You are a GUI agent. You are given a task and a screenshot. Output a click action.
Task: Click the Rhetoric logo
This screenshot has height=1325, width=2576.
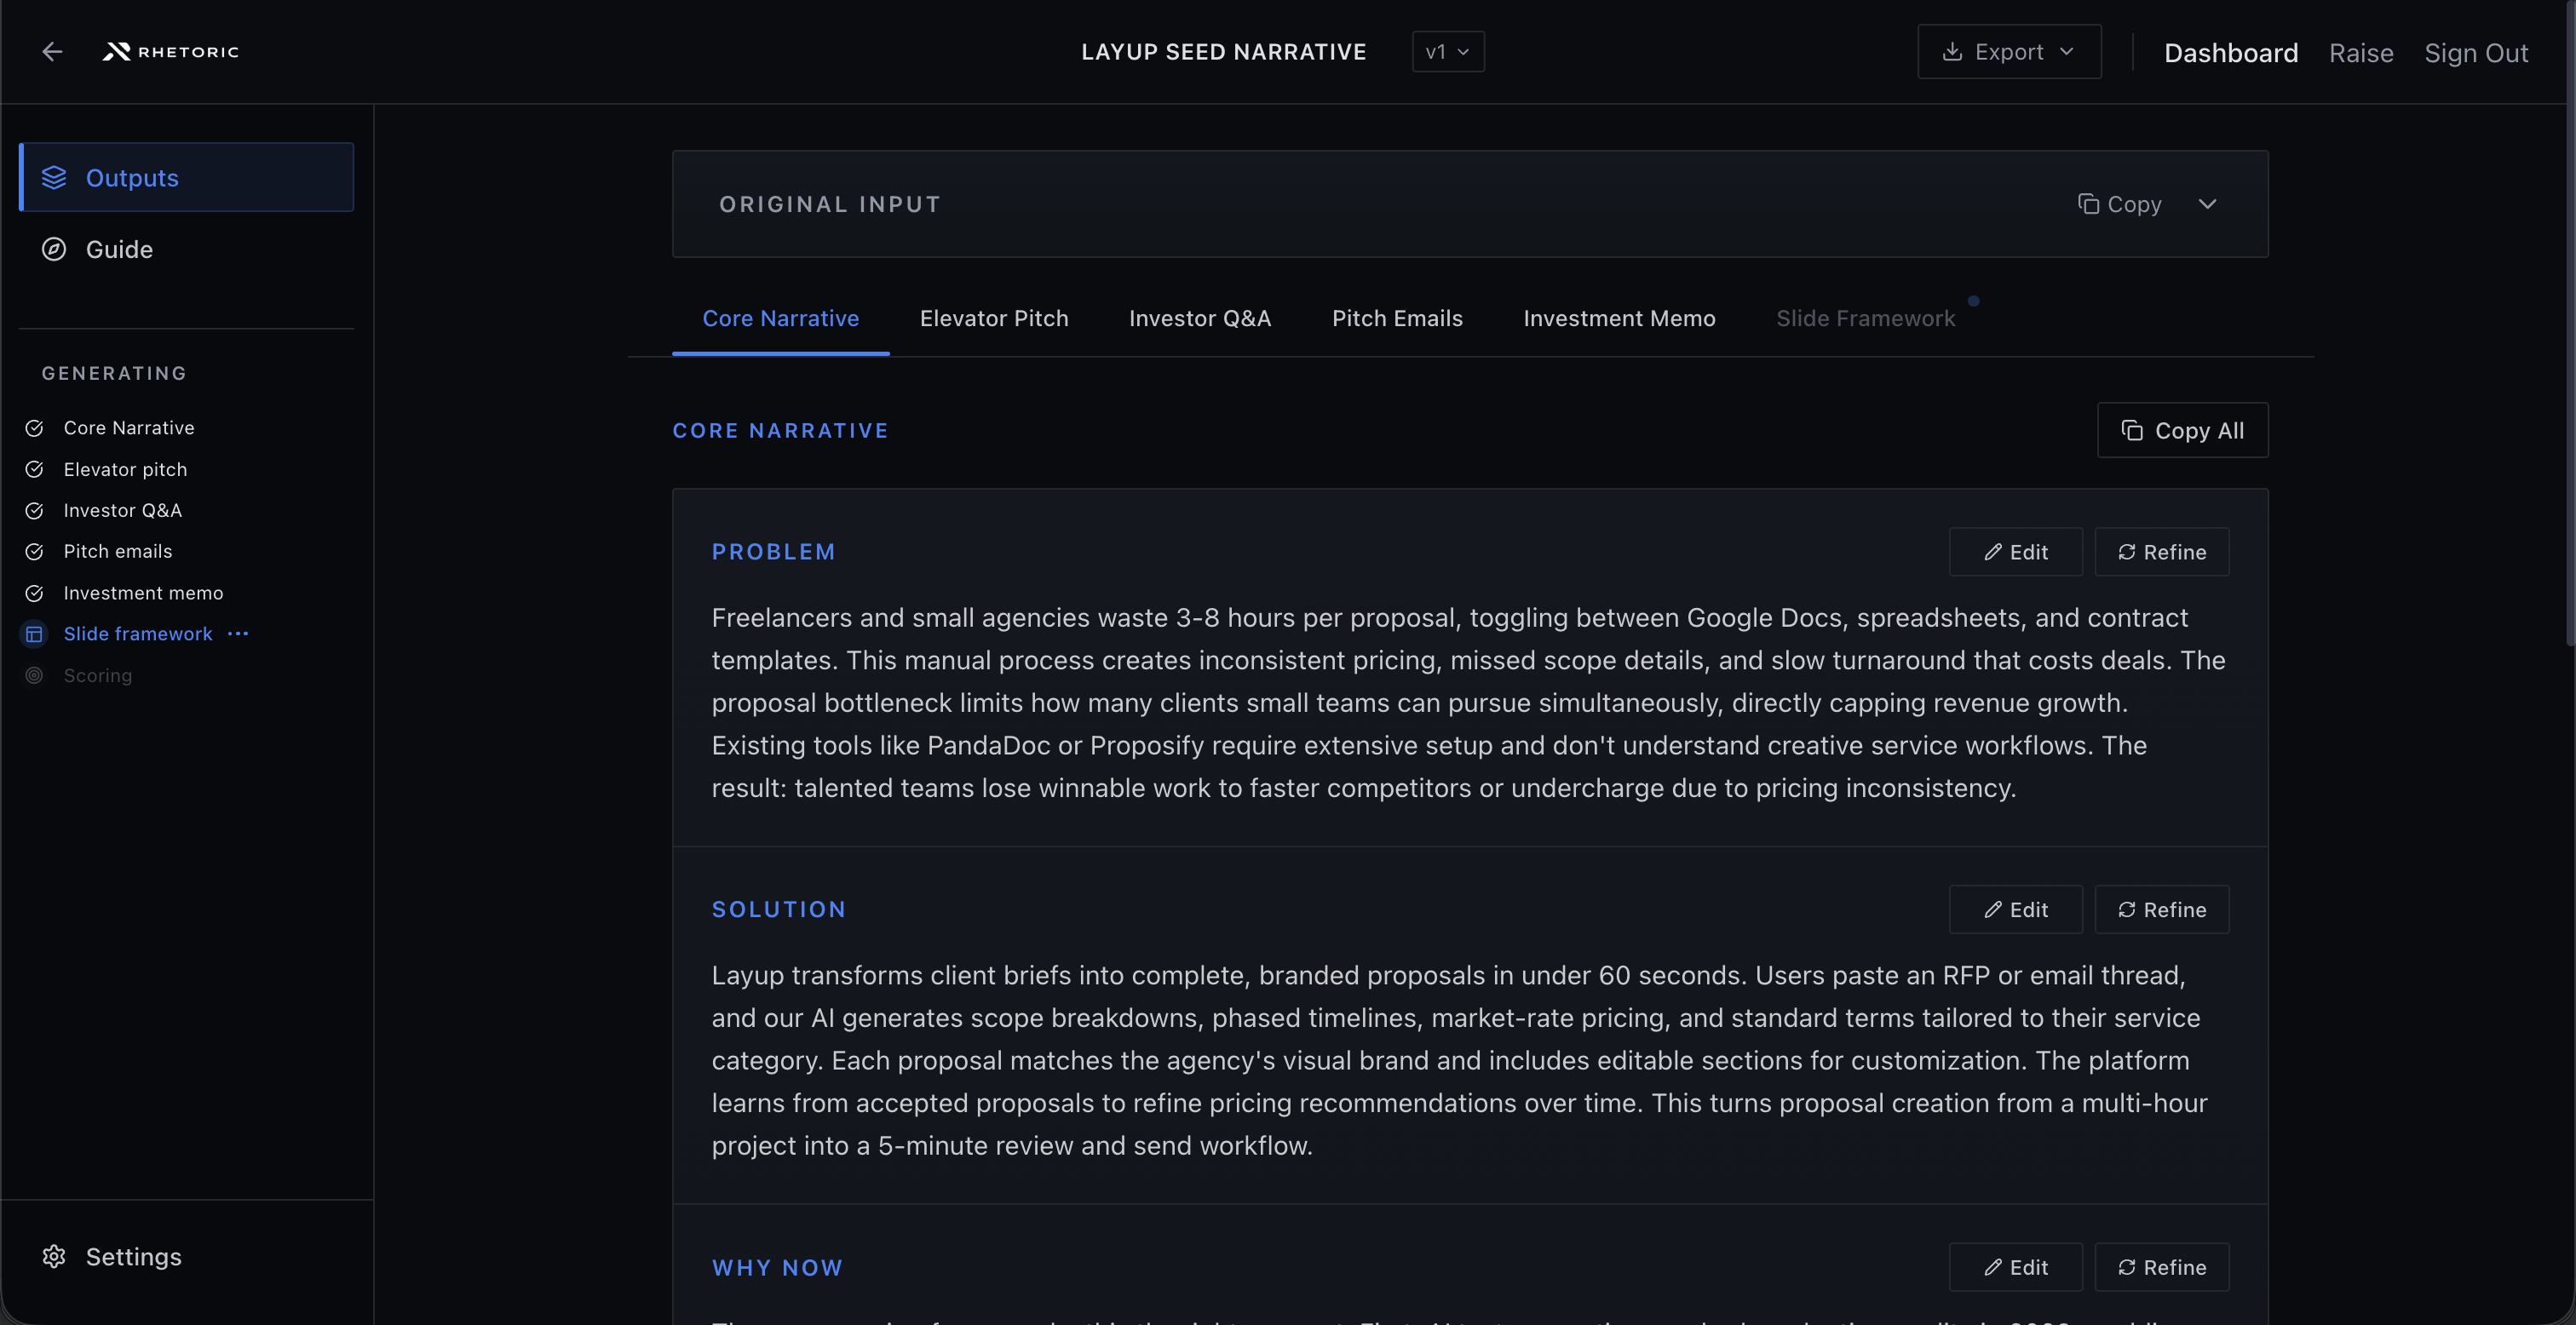(171, 52)
